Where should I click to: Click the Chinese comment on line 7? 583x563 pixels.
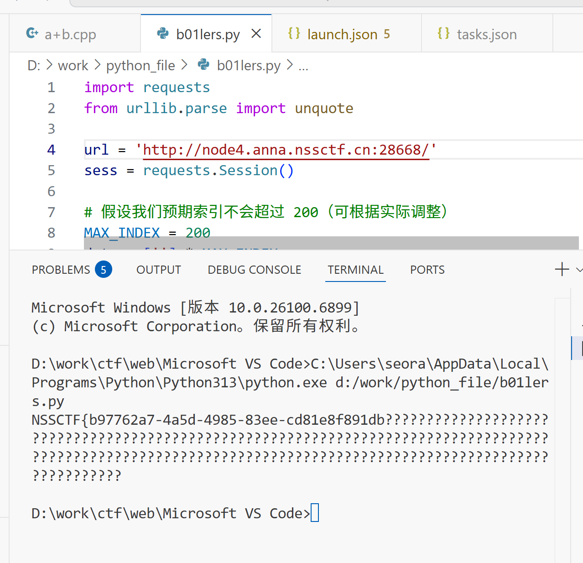[266, 212]
